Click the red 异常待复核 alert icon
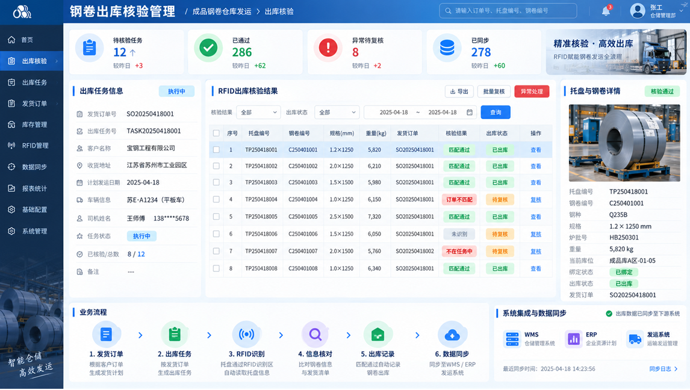The image size is (690, 390). 328,48
